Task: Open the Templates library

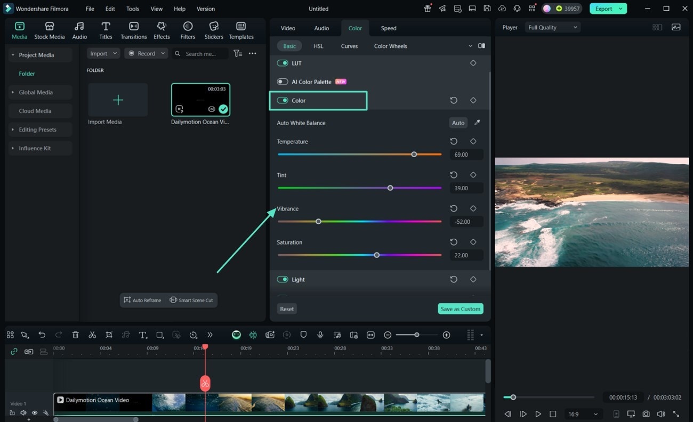Action: (x=241, y=31)
